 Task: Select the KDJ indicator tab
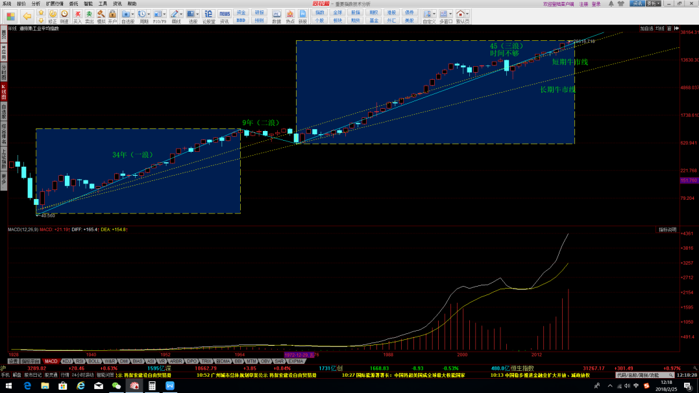pos(66,361)
